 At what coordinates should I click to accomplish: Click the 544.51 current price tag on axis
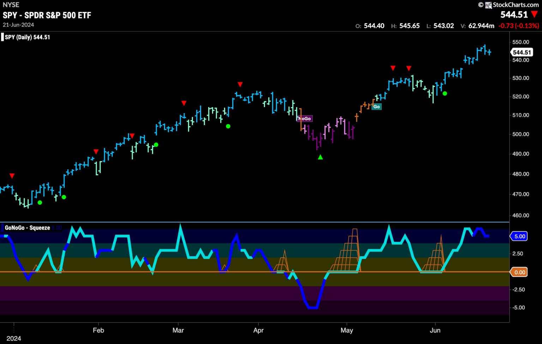point(522,53)
